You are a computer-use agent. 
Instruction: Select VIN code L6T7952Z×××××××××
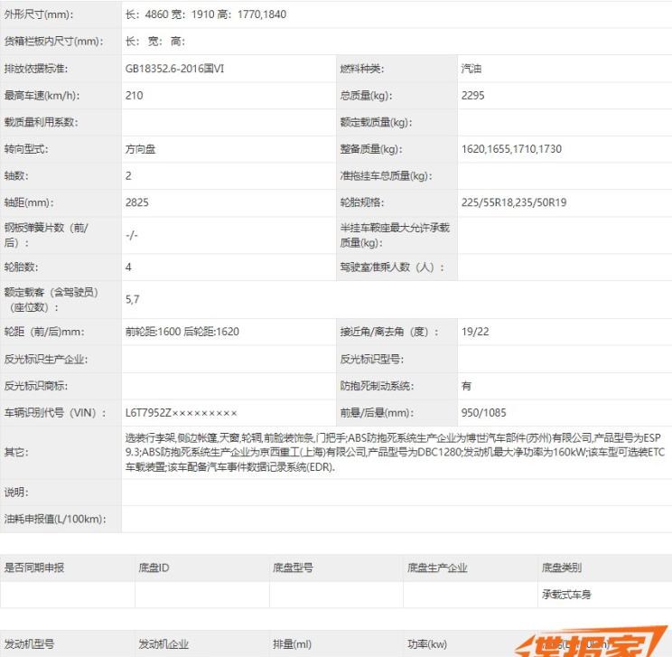[x=182, y=413]
